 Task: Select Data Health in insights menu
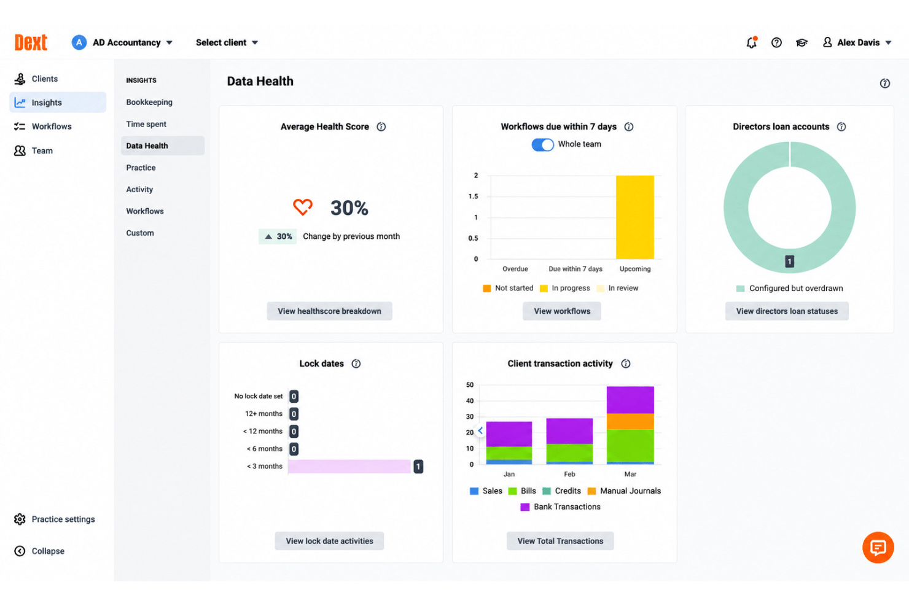[x=163, y=146]
